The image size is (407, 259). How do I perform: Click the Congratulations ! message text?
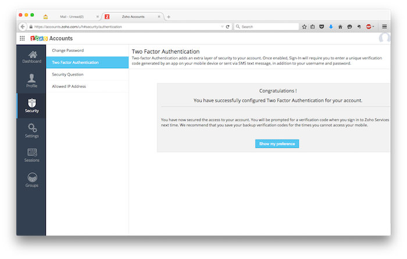[x=278, y=91]
